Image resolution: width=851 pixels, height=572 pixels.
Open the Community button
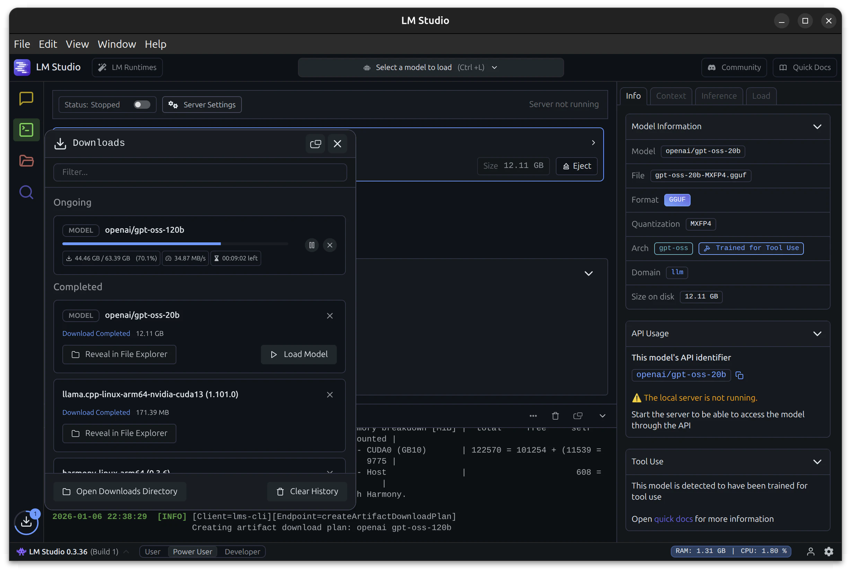point(734,68)
